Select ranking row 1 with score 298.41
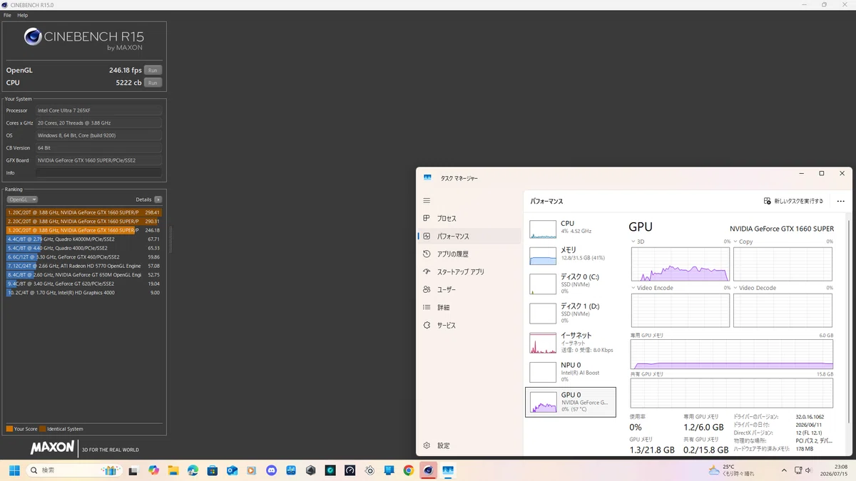 tap(84, 212)
